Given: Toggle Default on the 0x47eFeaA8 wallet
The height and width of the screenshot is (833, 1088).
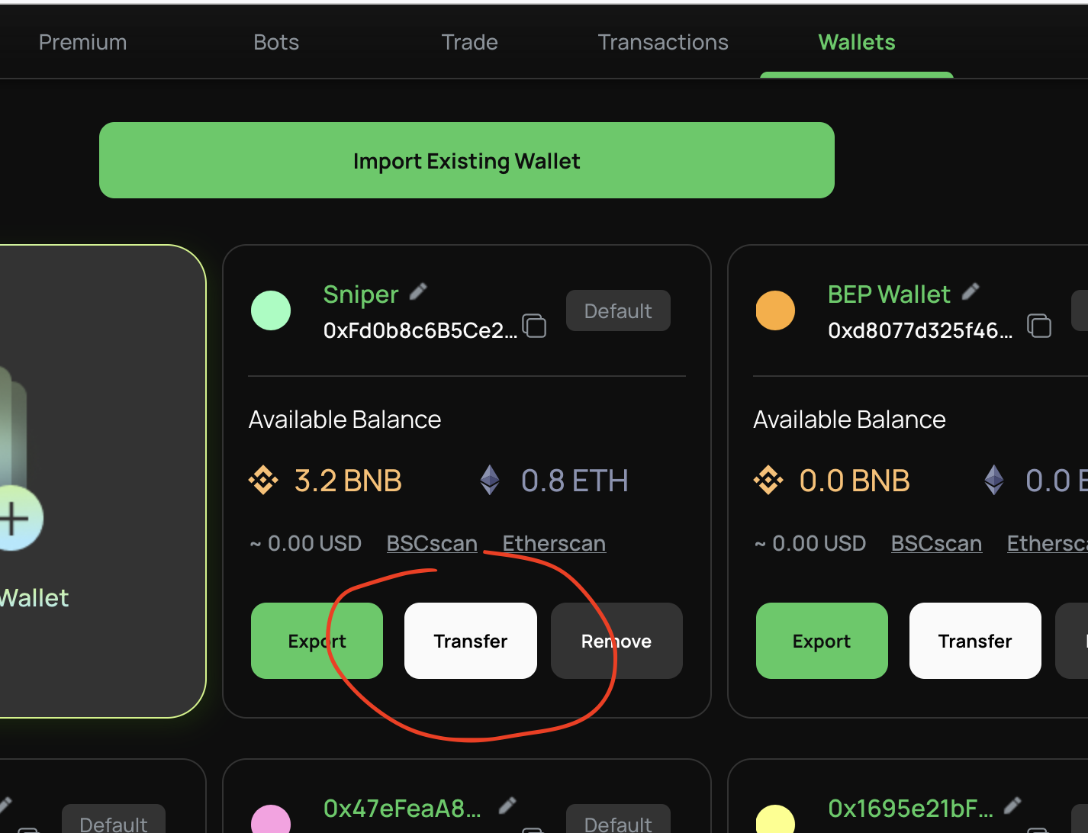Looking at the screenshot, I should pyautogui.click(x=618, y=822).
